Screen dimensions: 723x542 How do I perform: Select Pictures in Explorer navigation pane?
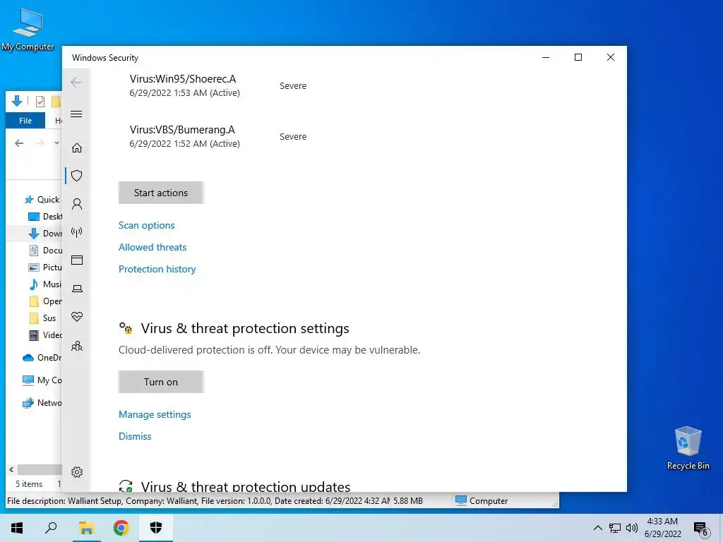coord(45,267)
